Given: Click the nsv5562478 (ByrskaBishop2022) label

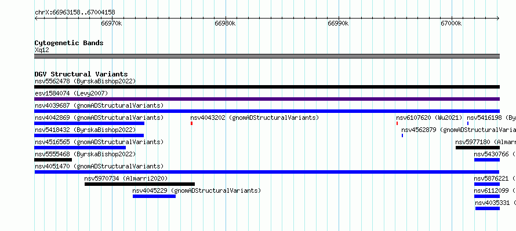Looking at the screenshot, I should [x=85, y=81].
